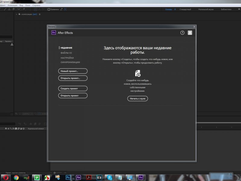Image resolution: width=241 pixels, height=181 pixels.
Task: Open the Справка menu
Action: point(36,5)
